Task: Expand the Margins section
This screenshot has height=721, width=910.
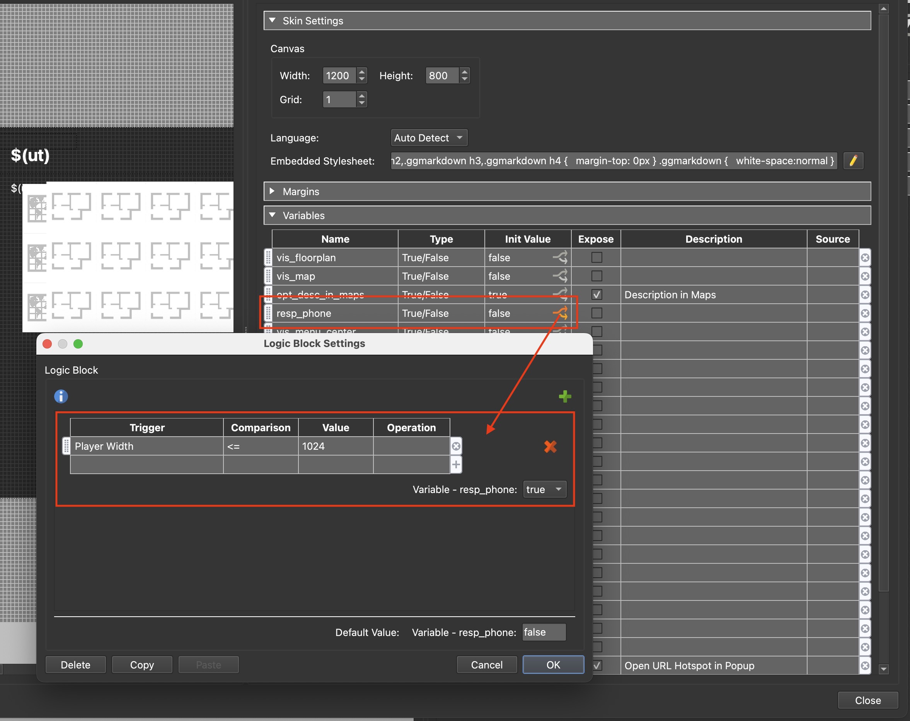Action: pyautogui.click(x=272, y=191)
